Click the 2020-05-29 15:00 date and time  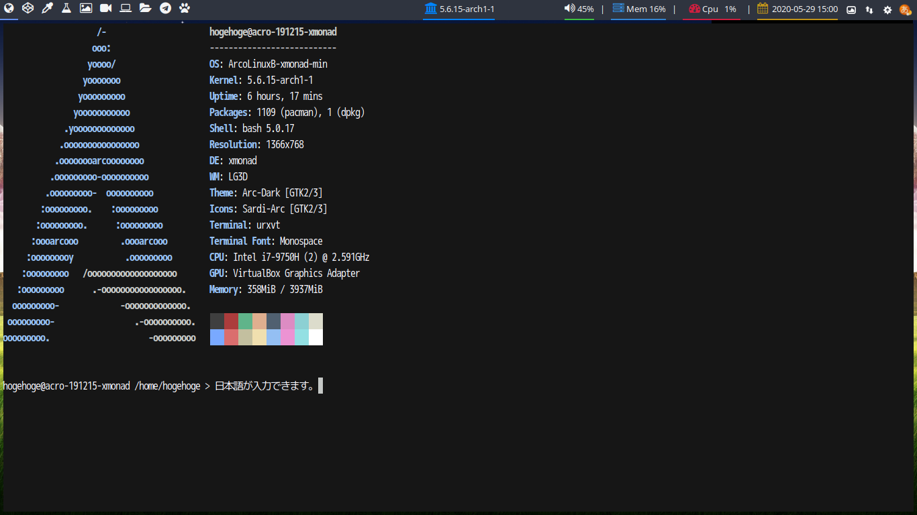(x=805, y=9)
